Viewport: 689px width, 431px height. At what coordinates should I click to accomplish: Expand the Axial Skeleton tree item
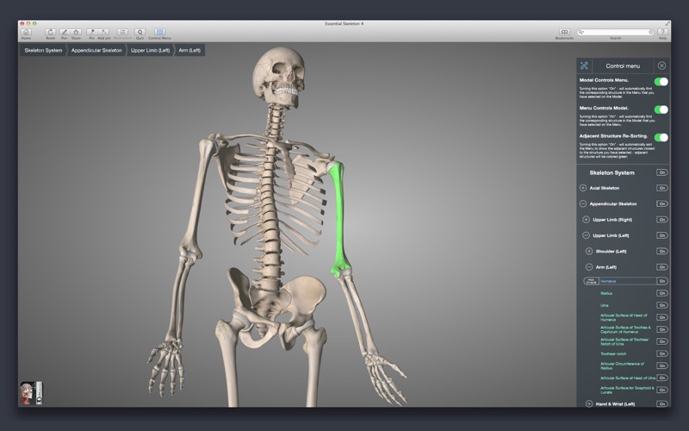click(x=583, y=188)
